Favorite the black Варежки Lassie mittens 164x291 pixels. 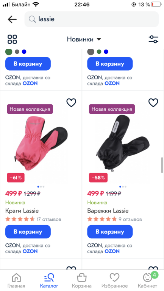(x=153, y=103)
